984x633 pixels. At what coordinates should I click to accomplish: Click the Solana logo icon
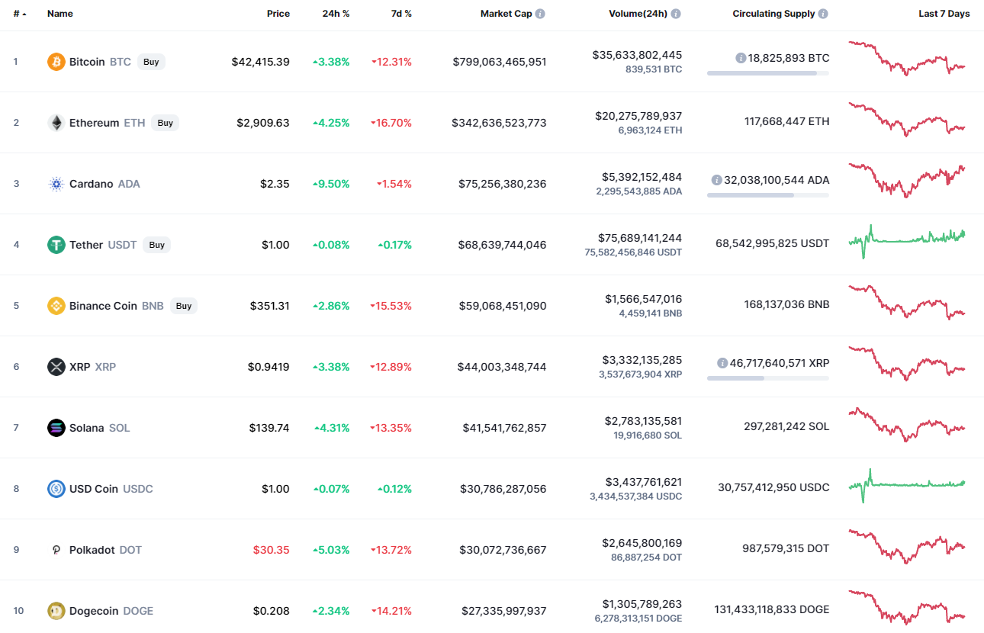[x=56, y=428]
